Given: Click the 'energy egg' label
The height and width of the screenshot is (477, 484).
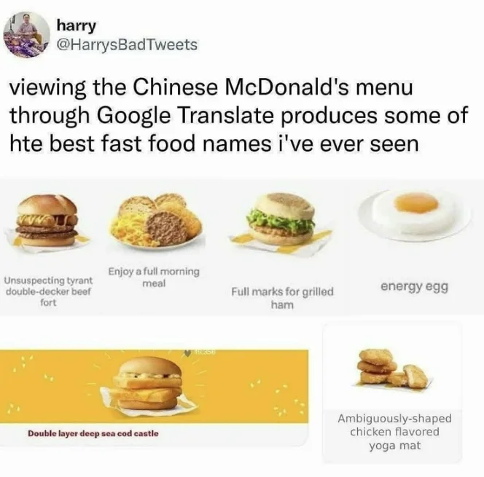Looking at the screenshot, I should (414, 286).
